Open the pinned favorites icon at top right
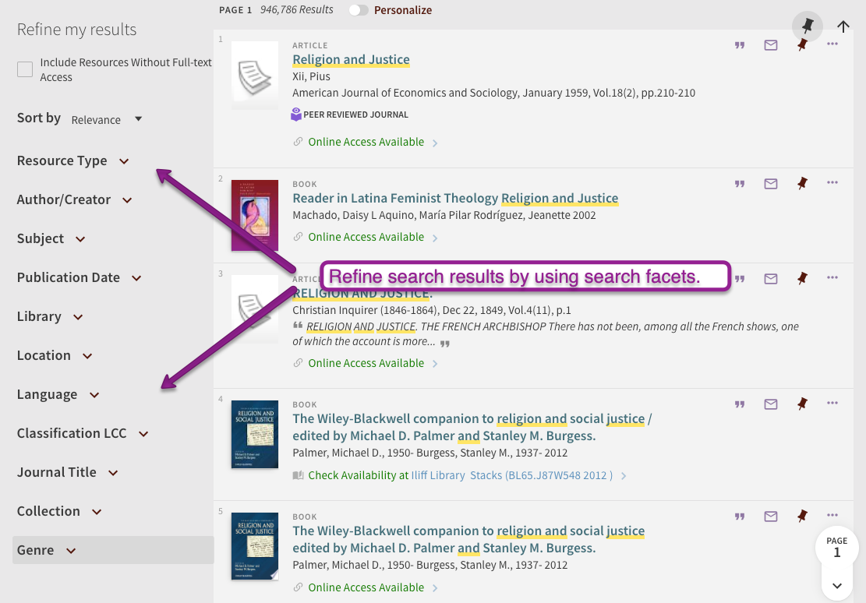This screenshot has width=866, height=603. pyautogui.click(x=808, y=26)
